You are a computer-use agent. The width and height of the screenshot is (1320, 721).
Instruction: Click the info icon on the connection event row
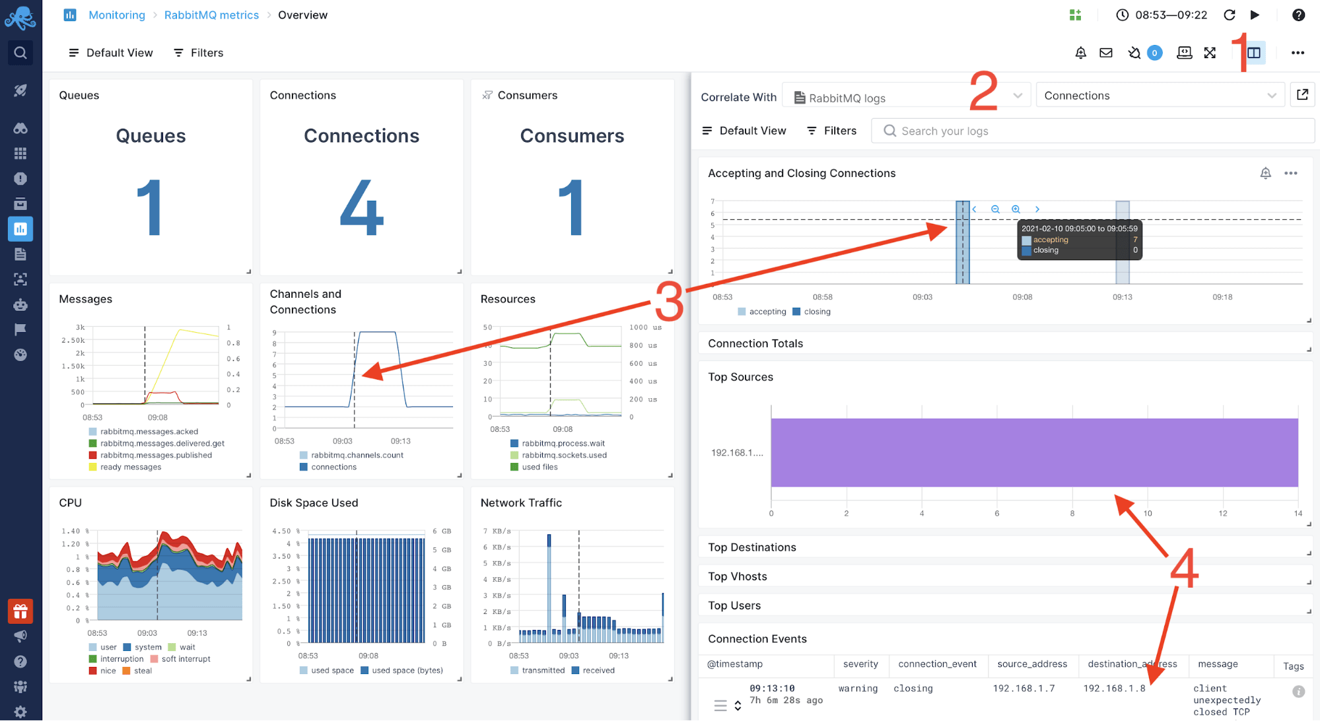[x=1298, y=691]
